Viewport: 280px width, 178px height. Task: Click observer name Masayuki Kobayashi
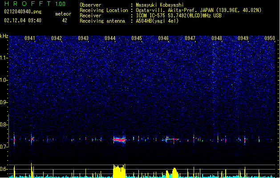(x=160, y=5)
